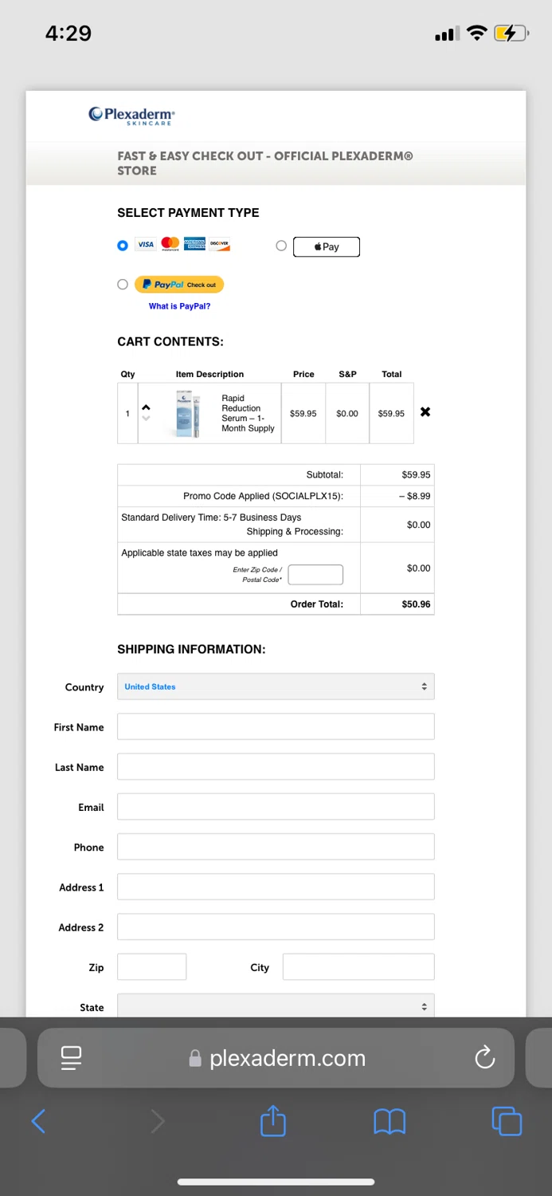Tap the PayPal Check out button
This screenshot has width=552, height=1196.
click(x=179, y=285)
